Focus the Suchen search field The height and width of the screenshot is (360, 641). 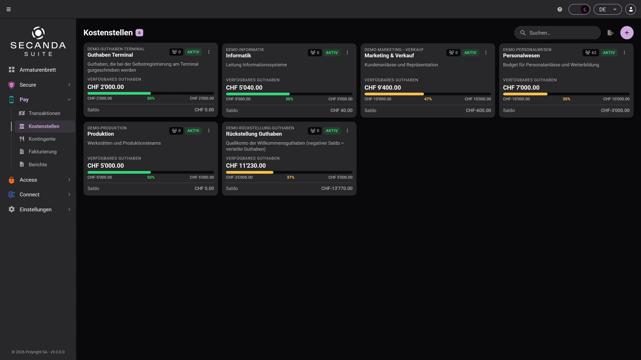[558, 33]
